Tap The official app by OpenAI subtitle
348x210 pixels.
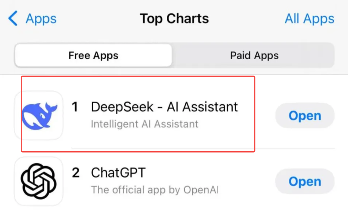pyautogui.click(x=155, y=190)
